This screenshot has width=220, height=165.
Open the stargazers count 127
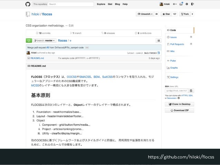click(x=174, y=14)
